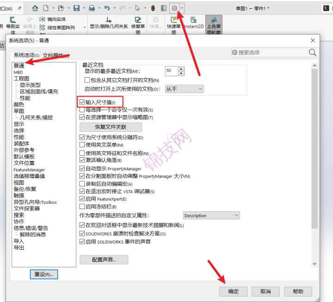The width and height of the screenshot is (333, 302).
Task: Expand the Undo dropdown arrow
Action: pyautogui.click(x=115, y=8)
